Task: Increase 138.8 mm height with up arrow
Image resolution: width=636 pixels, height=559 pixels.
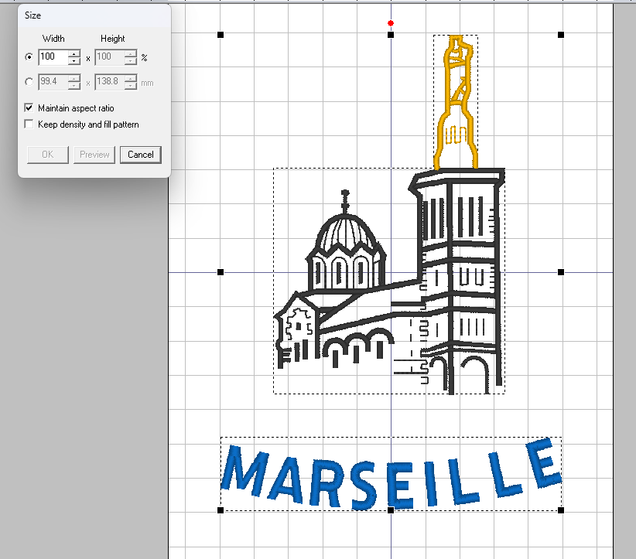Action: click(130, 78)
